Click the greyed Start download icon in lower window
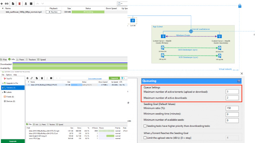The image size is (255, 143). click(47, 78)
